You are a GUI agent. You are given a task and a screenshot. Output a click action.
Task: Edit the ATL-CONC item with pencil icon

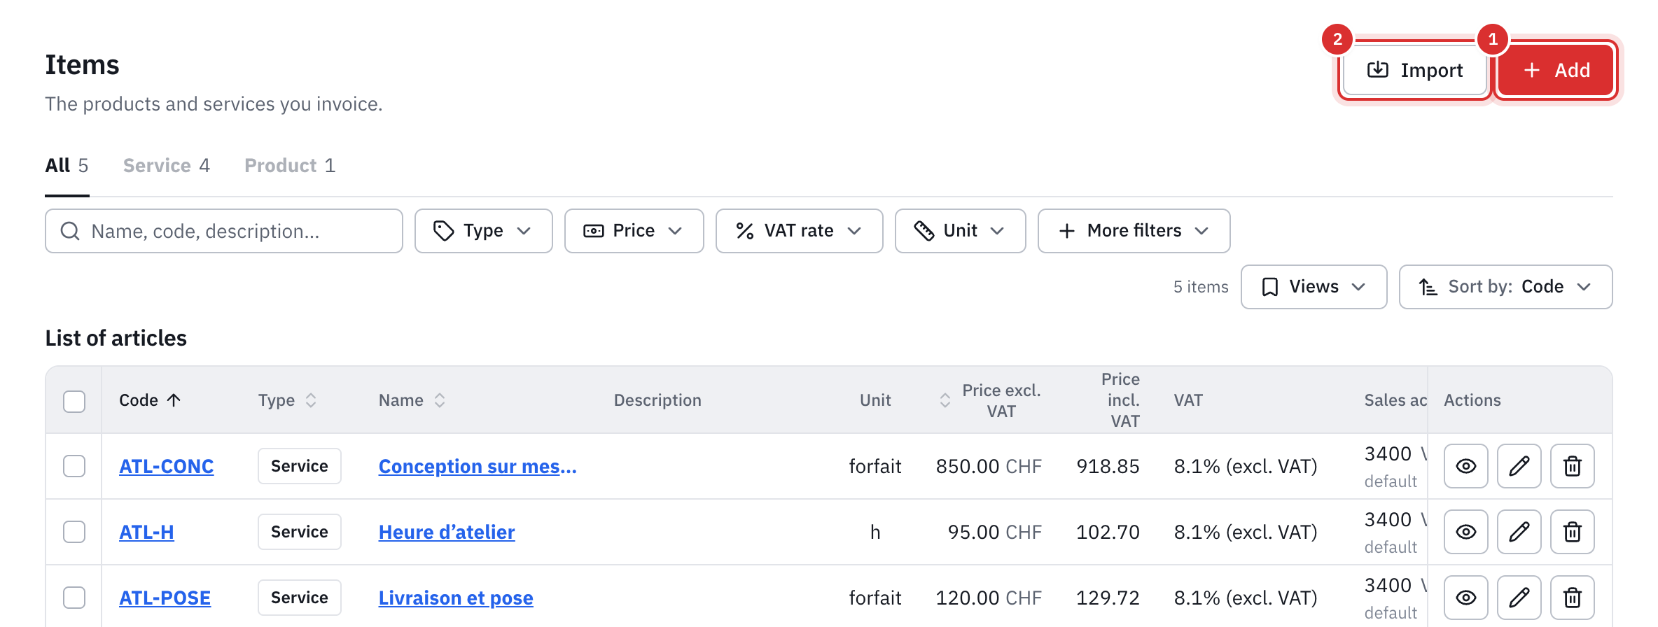click(1519, 466)
